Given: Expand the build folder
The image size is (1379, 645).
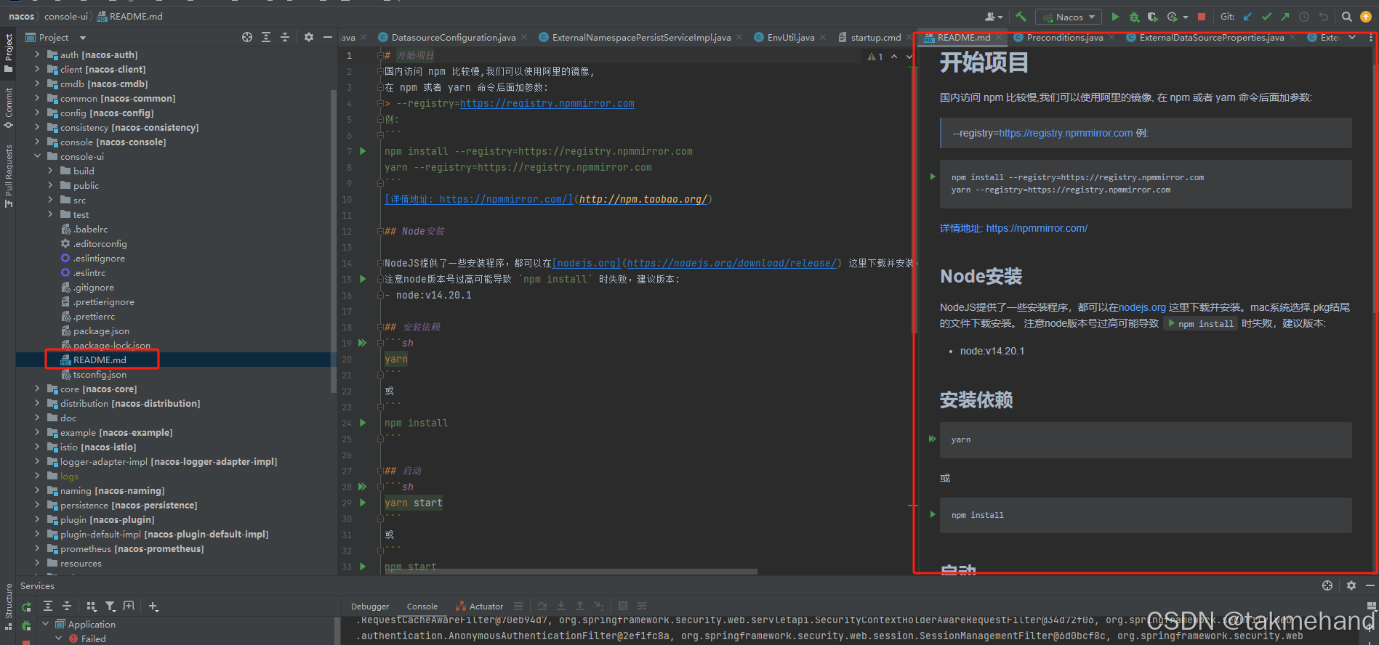Looking at the screenshot, I should click(50, 171).
